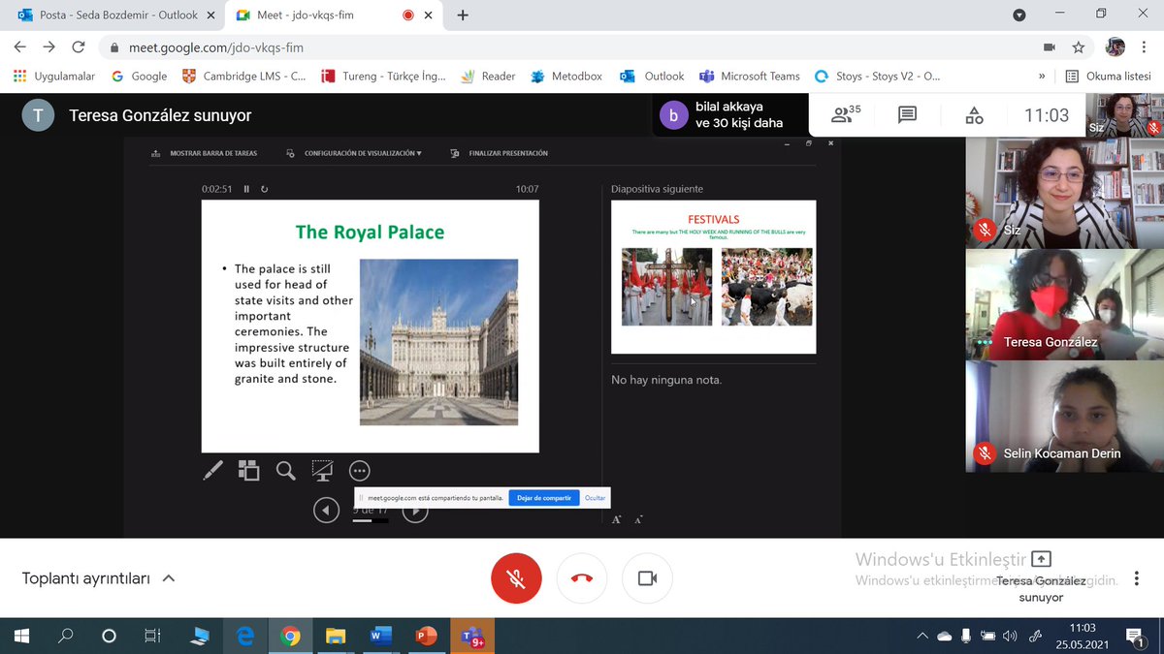Open the Meet chat panel

(x=906, y=113)
